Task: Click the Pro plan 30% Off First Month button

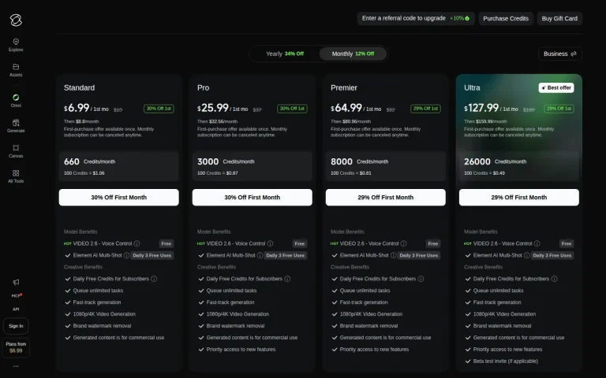Action: pyautogui.click(x=252, y=198)
